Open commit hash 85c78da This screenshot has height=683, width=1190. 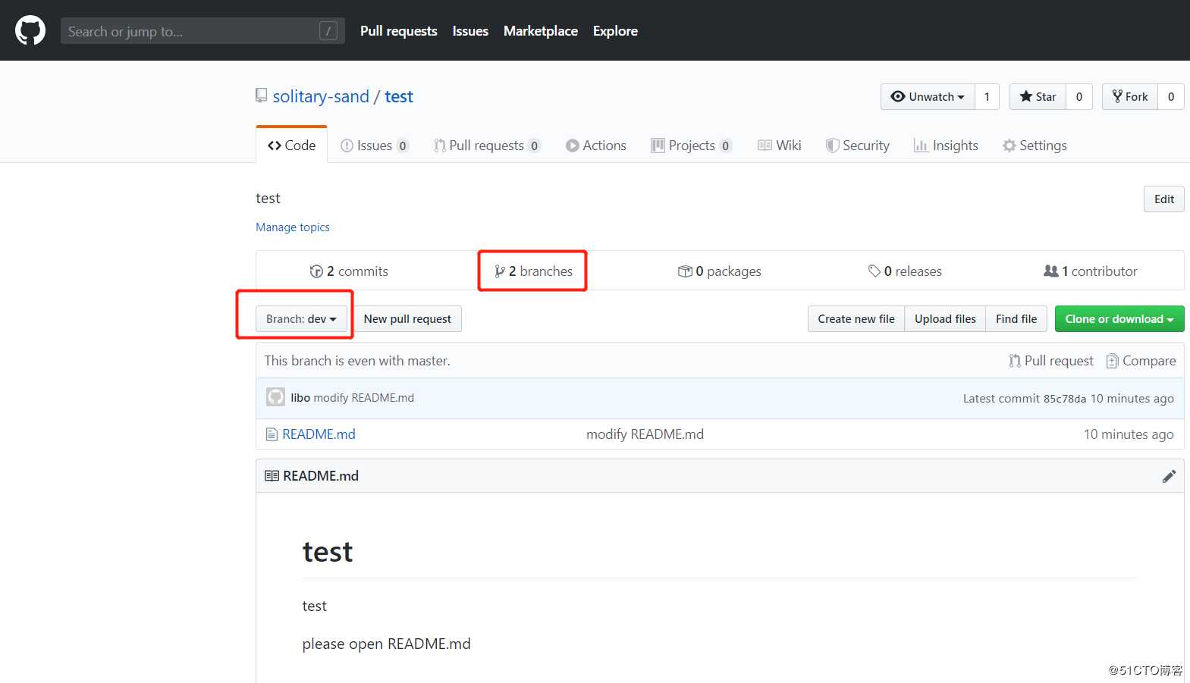coord(1065,399)
